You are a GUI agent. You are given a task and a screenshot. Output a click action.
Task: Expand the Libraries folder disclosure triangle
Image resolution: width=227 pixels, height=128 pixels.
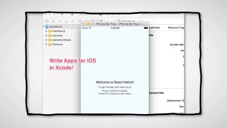(x=46, y=36)
